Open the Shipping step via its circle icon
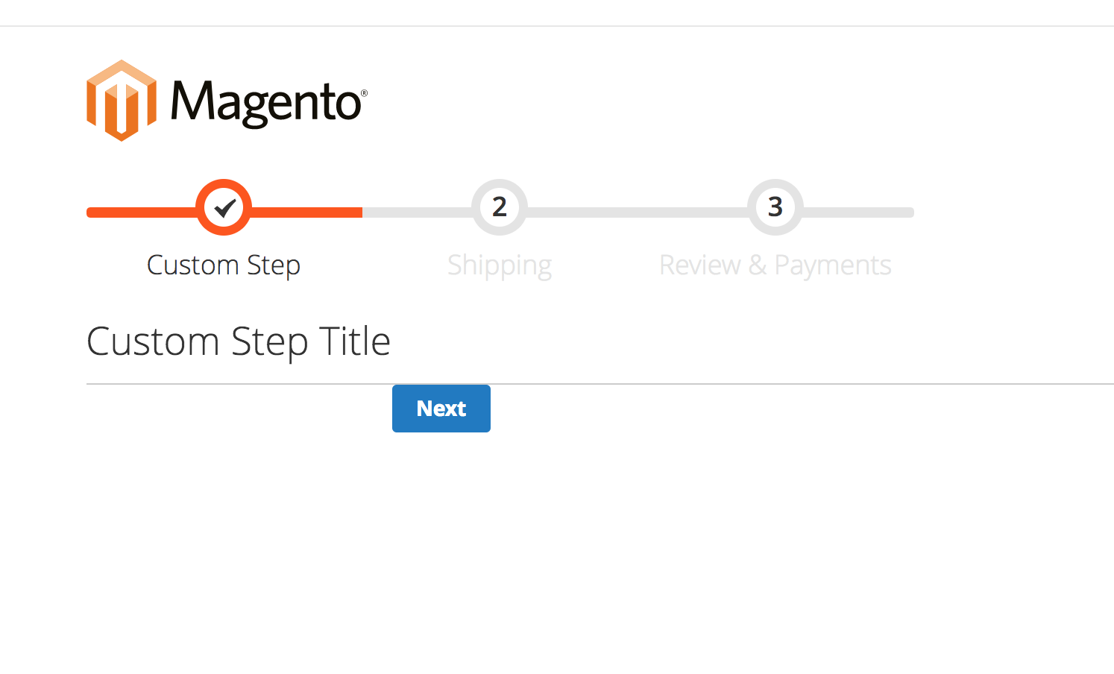The image size is (1114, 674). click(499, 207)
